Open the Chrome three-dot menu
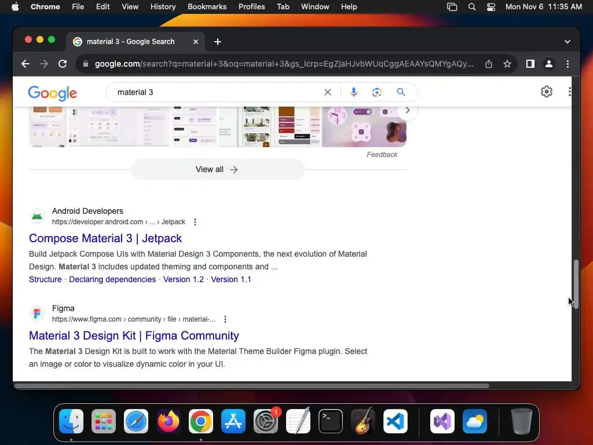Image resolution: width=593 pixels, height=445 pixels. pyautogui.click(x=568, y=64)
